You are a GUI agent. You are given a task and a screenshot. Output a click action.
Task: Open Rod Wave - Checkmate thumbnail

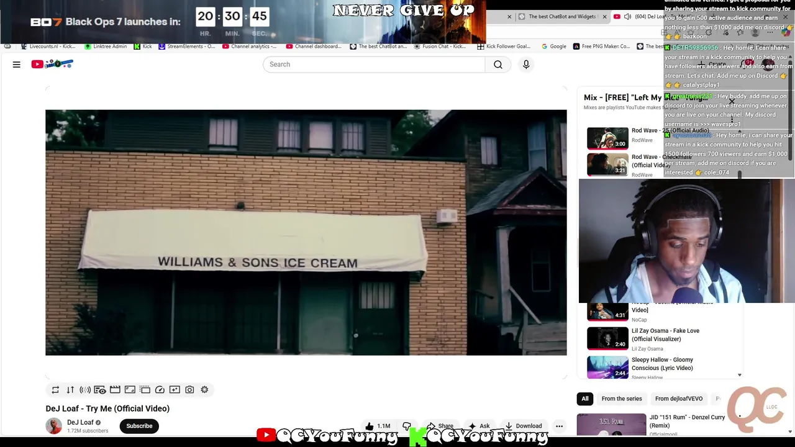(x=607, y=165)
